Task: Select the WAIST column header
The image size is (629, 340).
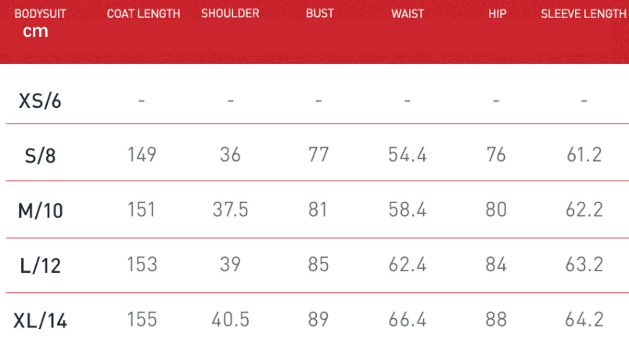Action: point(408,14)
